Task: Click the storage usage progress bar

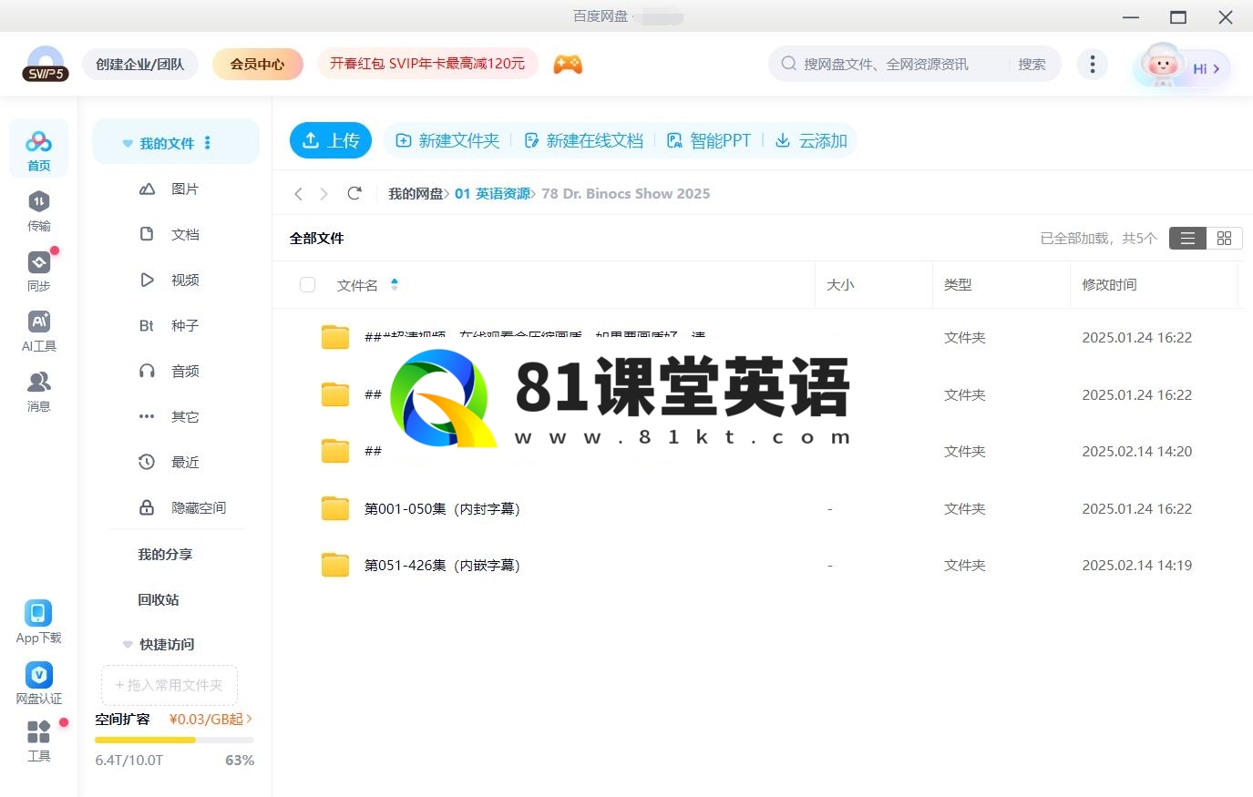Action: tap(174, 740)
